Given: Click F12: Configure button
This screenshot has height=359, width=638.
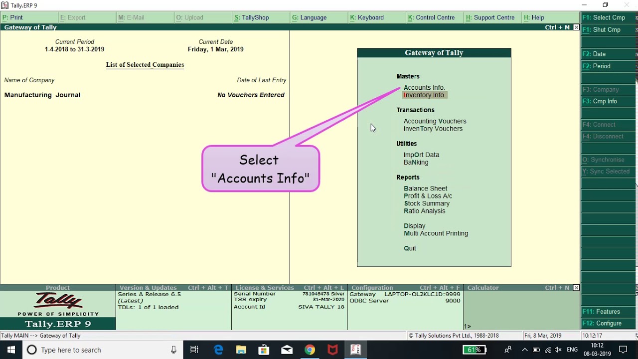Looking at the screenshot, I should [x=609, y=324].
